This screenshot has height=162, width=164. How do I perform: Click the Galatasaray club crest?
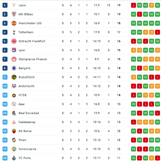14,122
